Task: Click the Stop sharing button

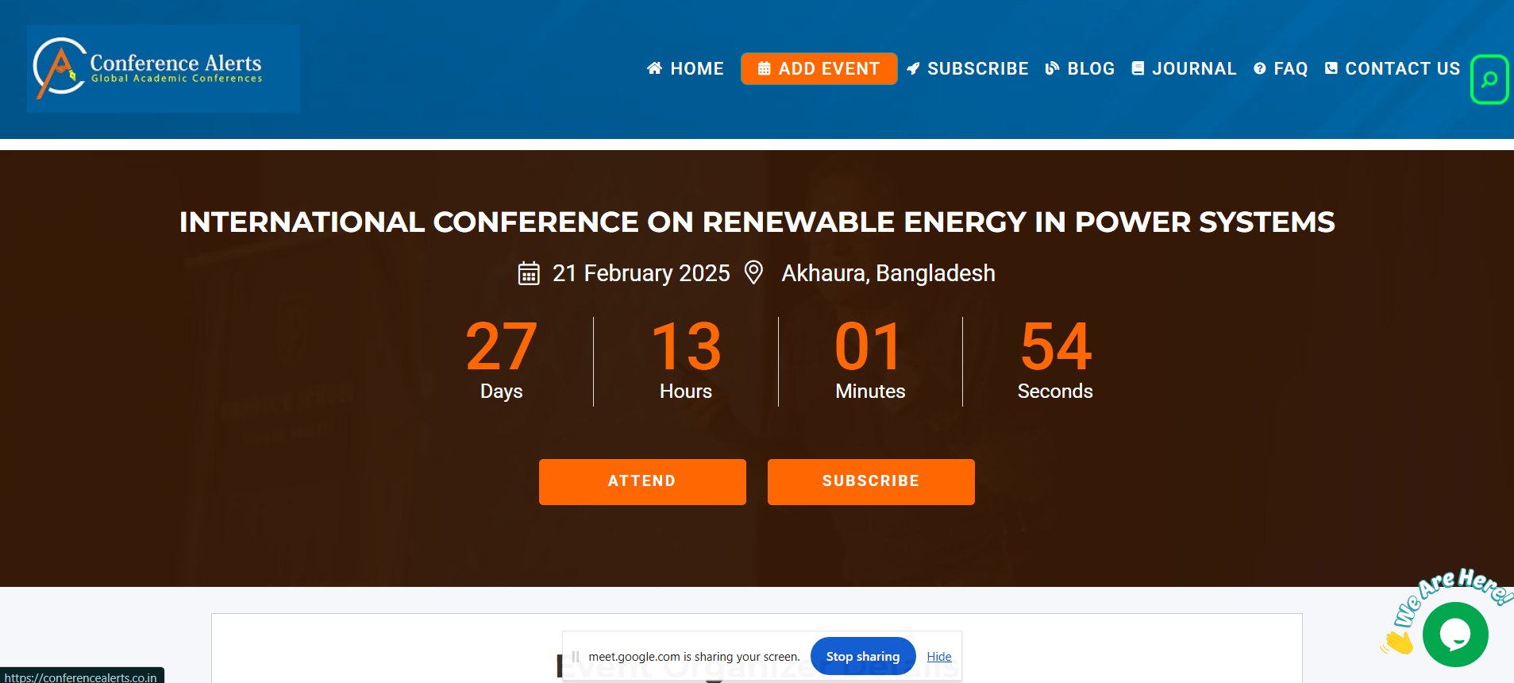Action: 863,656
